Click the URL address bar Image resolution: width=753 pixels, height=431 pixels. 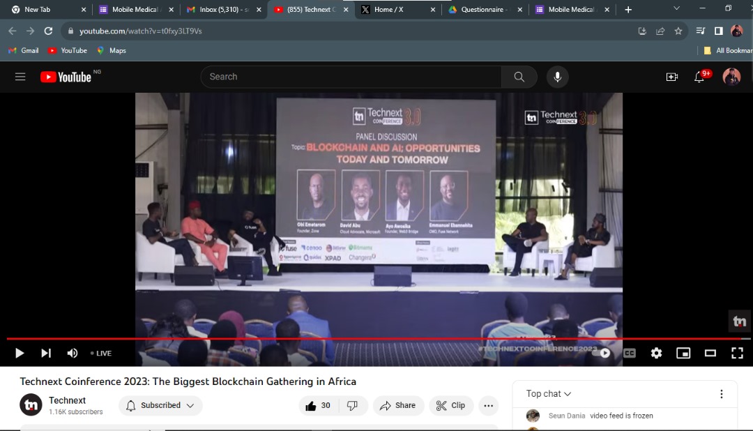point(351,31)
